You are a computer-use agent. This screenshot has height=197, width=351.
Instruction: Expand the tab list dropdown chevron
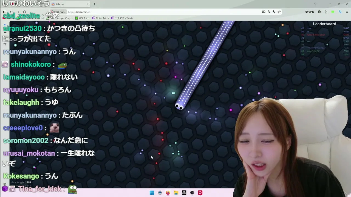pos(315,4)
